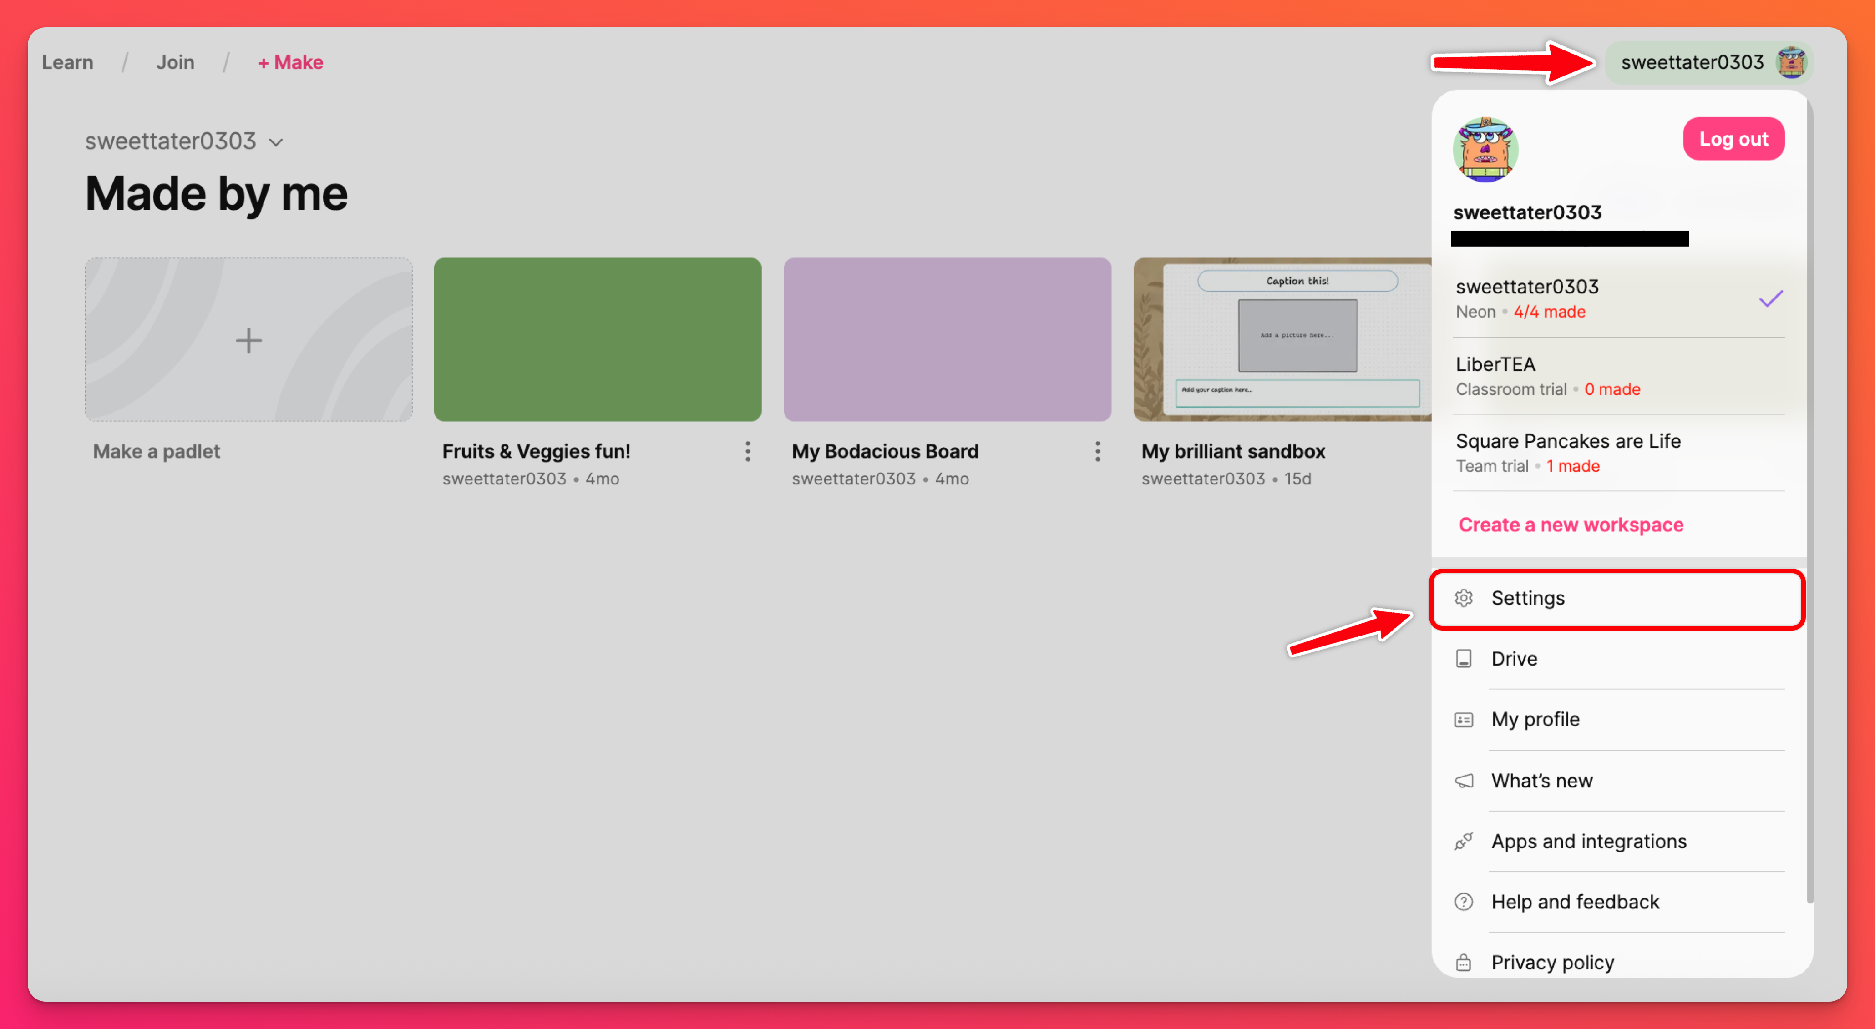Open Help and feedback
The width and height of the screenshot is (1875, 1029).
click(1617, 902)
